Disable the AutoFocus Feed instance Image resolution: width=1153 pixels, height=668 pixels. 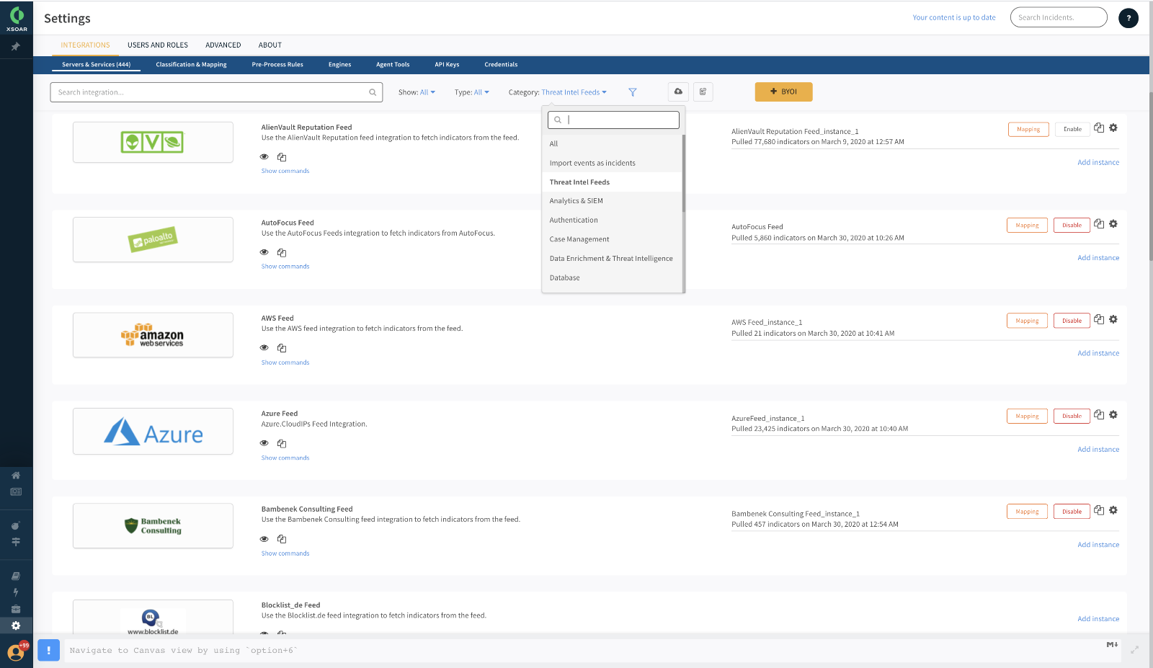[x=1072, y=225]
